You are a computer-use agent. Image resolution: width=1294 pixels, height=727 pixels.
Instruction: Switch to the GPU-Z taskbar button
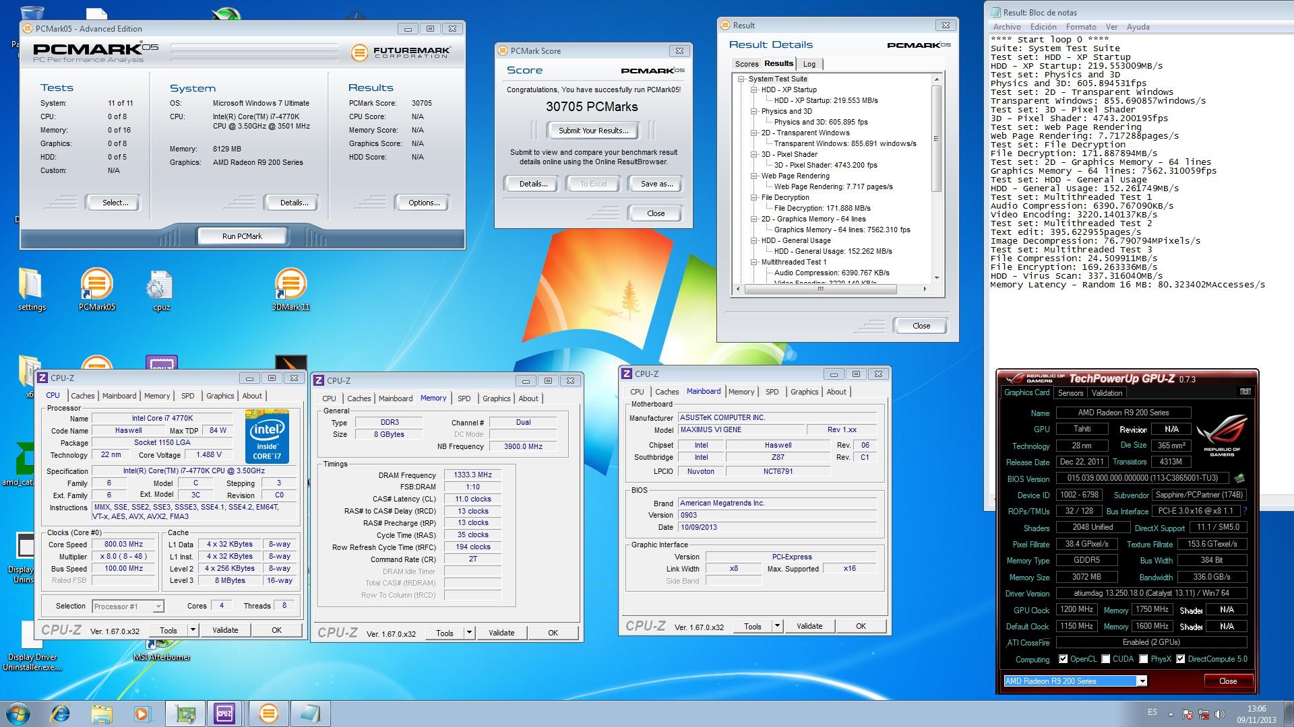(x=185, y=713)
